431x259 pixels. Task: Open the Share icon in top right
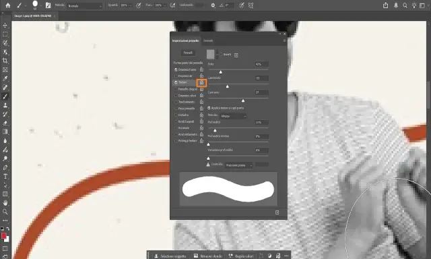(x=386, y=5)
